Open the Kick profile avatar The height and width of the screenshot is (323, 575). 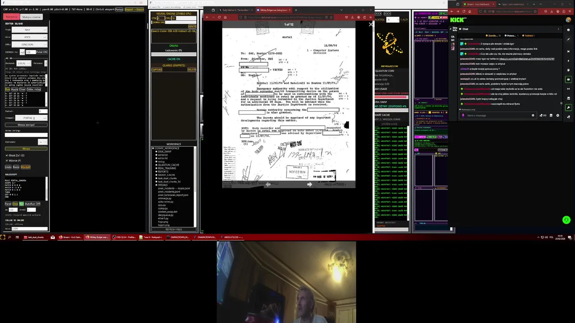(x=568, y=20)
